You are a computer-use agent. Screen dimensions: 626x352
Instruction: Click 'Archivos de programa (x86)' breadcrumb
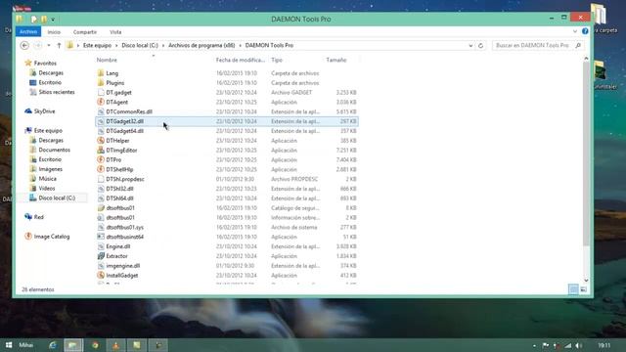201,46
